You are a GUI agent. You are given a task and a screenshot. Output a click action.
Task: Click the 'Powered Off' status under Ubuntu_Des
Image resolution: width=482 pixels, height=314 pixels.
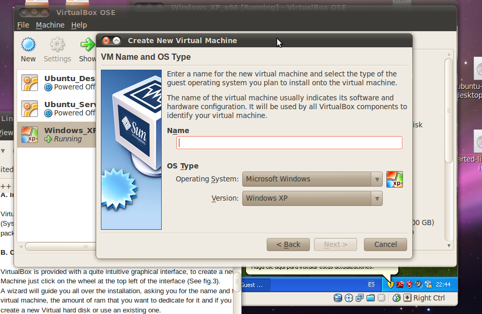click(x=74, y=87)
